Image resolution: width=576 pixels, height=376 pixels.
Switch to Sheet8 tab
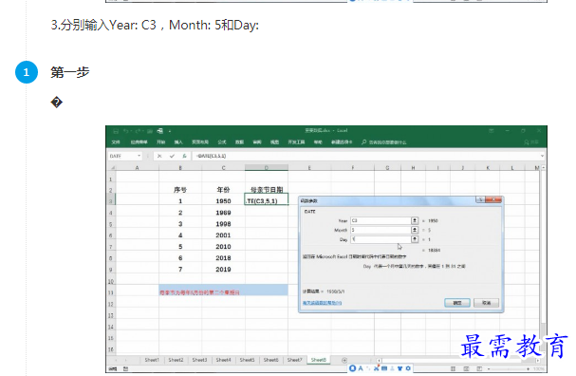pyautogui.click(x=319, y=360)
